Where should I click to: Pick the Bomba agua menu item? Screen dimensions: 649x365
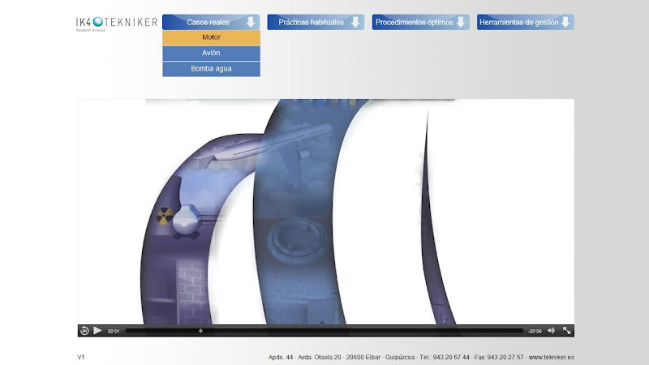[x=211, y=69]
